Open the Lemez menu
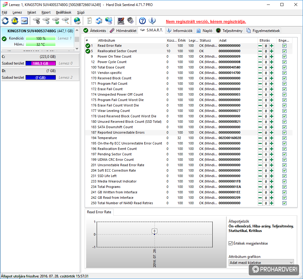 point(17,12)
